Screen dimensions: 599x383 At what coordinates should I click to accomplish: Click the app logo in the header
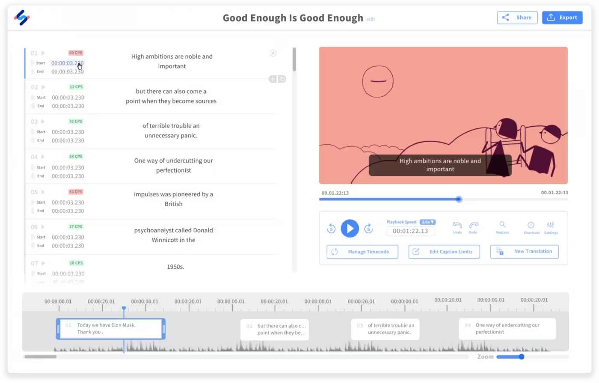point(22,18)
